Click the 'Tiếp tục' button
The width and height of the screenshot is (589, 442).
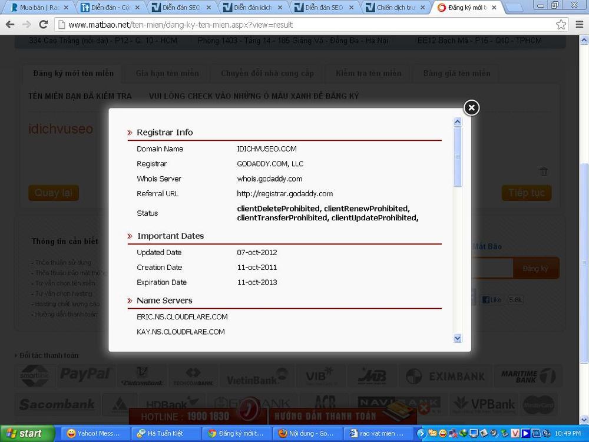pos(526,193)
